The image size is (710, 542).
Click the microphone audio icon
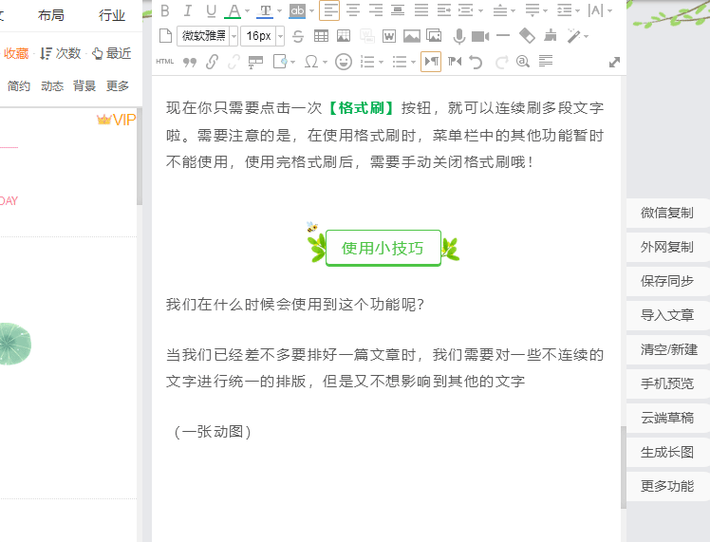[458, 36]
